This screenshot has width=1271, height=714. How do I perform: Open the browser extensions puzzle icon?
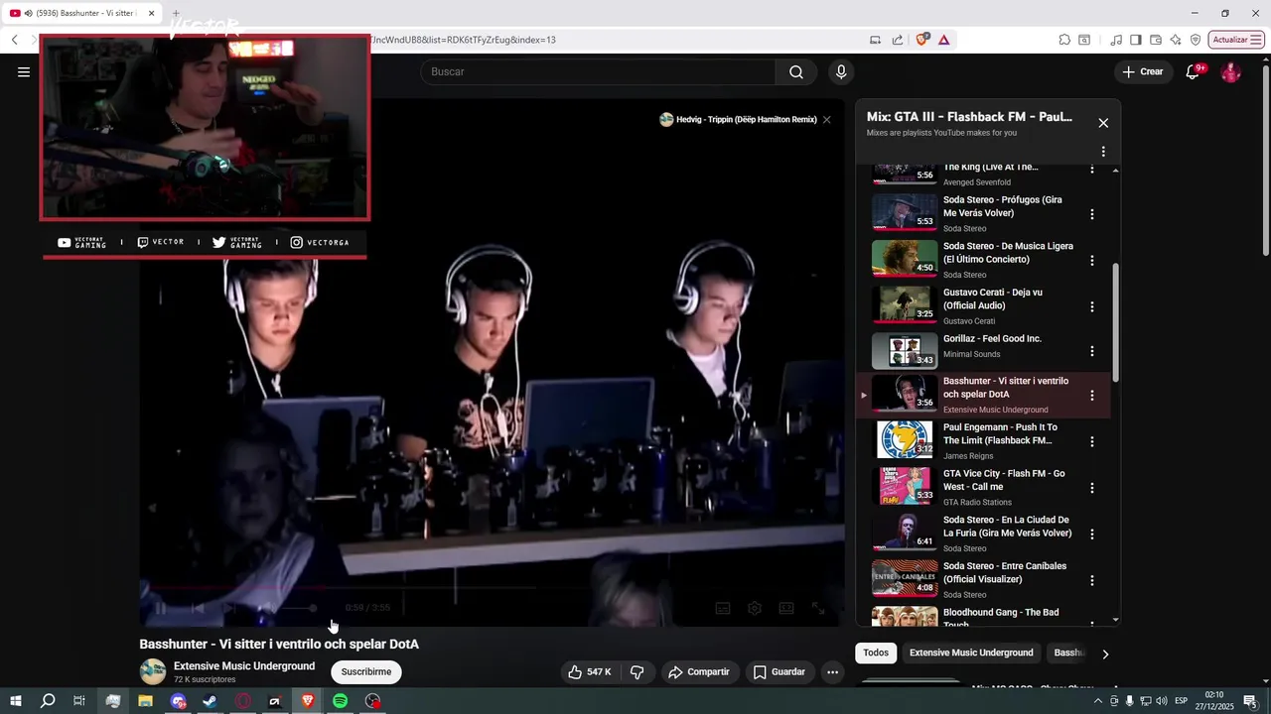[1064, 40]
